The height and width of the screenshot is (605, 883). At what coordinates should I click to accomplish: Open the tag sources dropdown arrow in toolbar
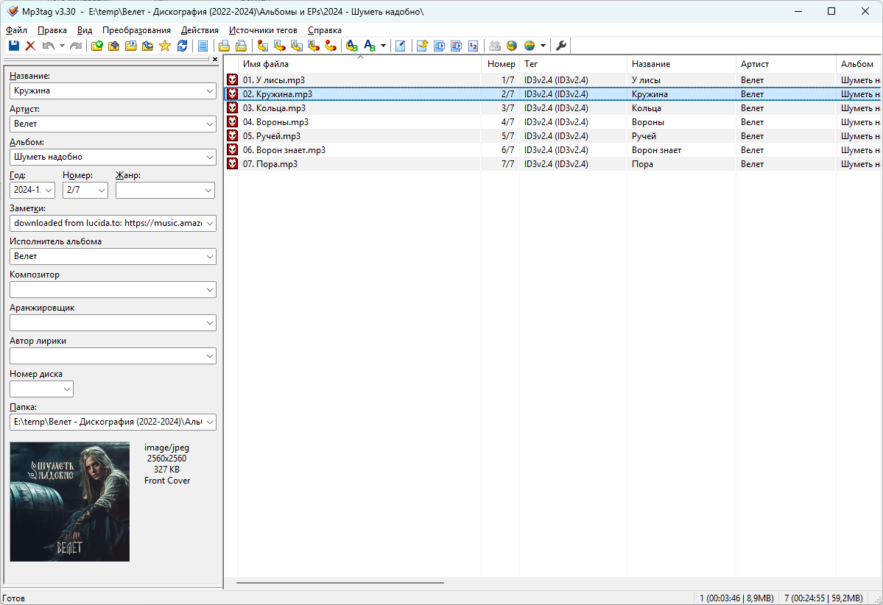pos(543,46)
